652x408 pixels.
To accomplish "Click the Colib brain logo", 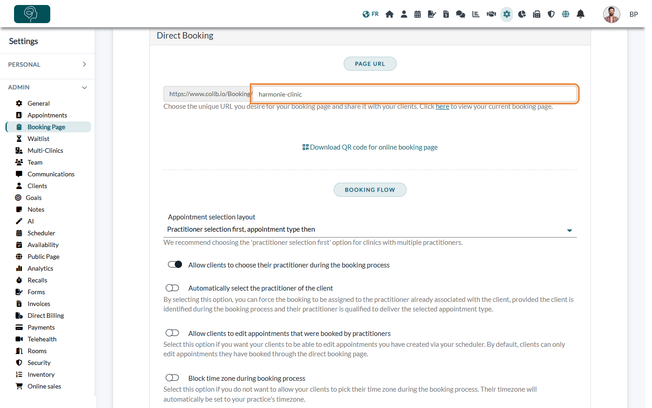I will tap(32, 14).
